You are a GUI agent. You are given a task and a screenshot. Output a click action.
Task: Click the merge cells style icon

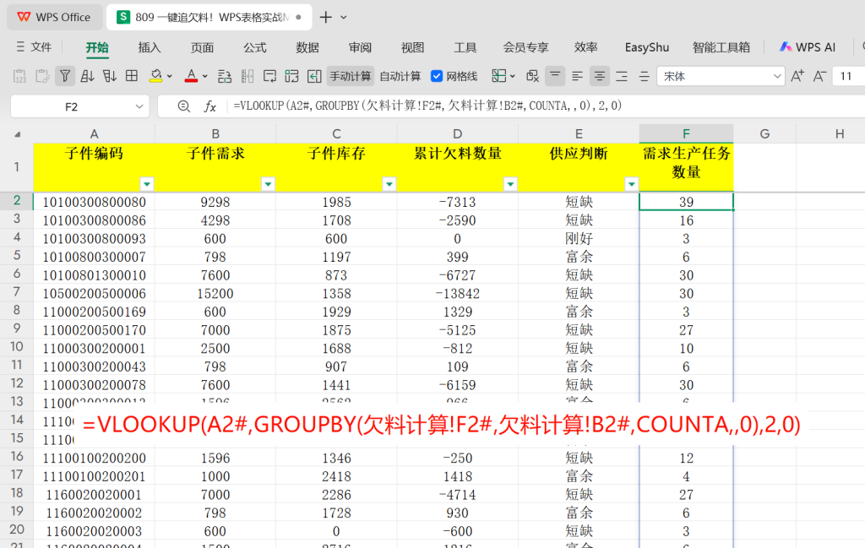coord(291,76)
